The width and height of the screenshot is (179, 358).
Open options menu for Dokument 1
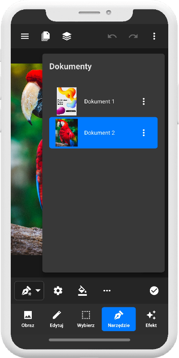(x=144, y=102)
